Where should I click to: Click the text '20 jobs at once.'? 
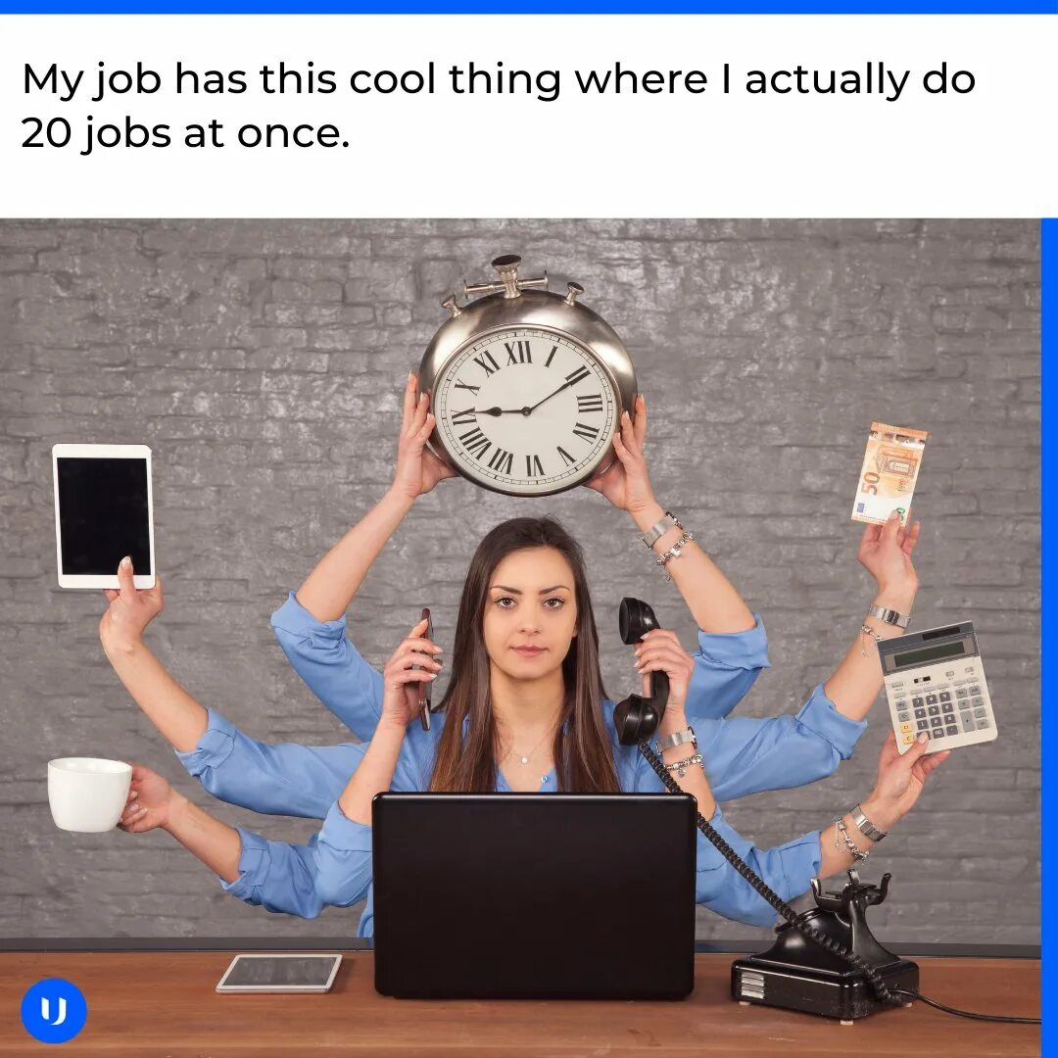coord(185,133)
